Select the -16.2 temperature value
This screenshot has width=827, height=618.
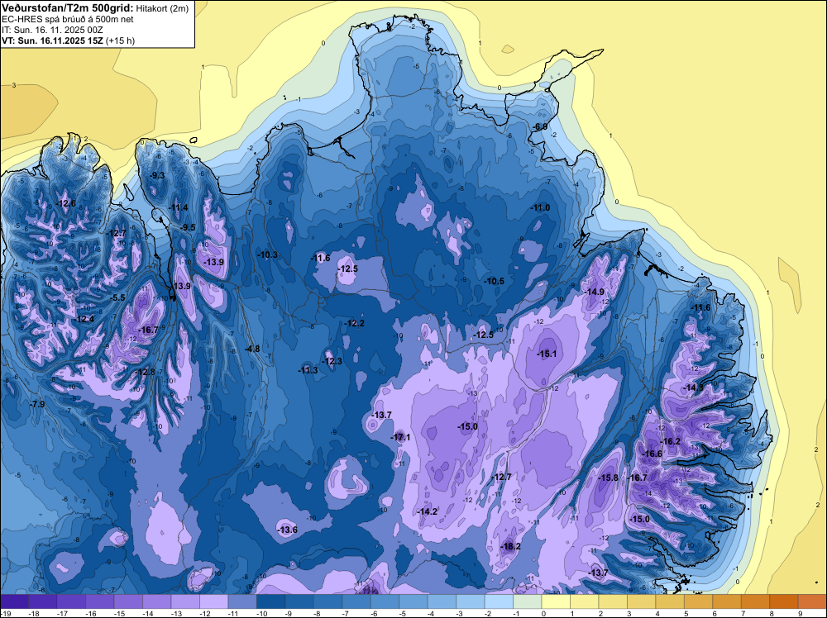point(671,441)
